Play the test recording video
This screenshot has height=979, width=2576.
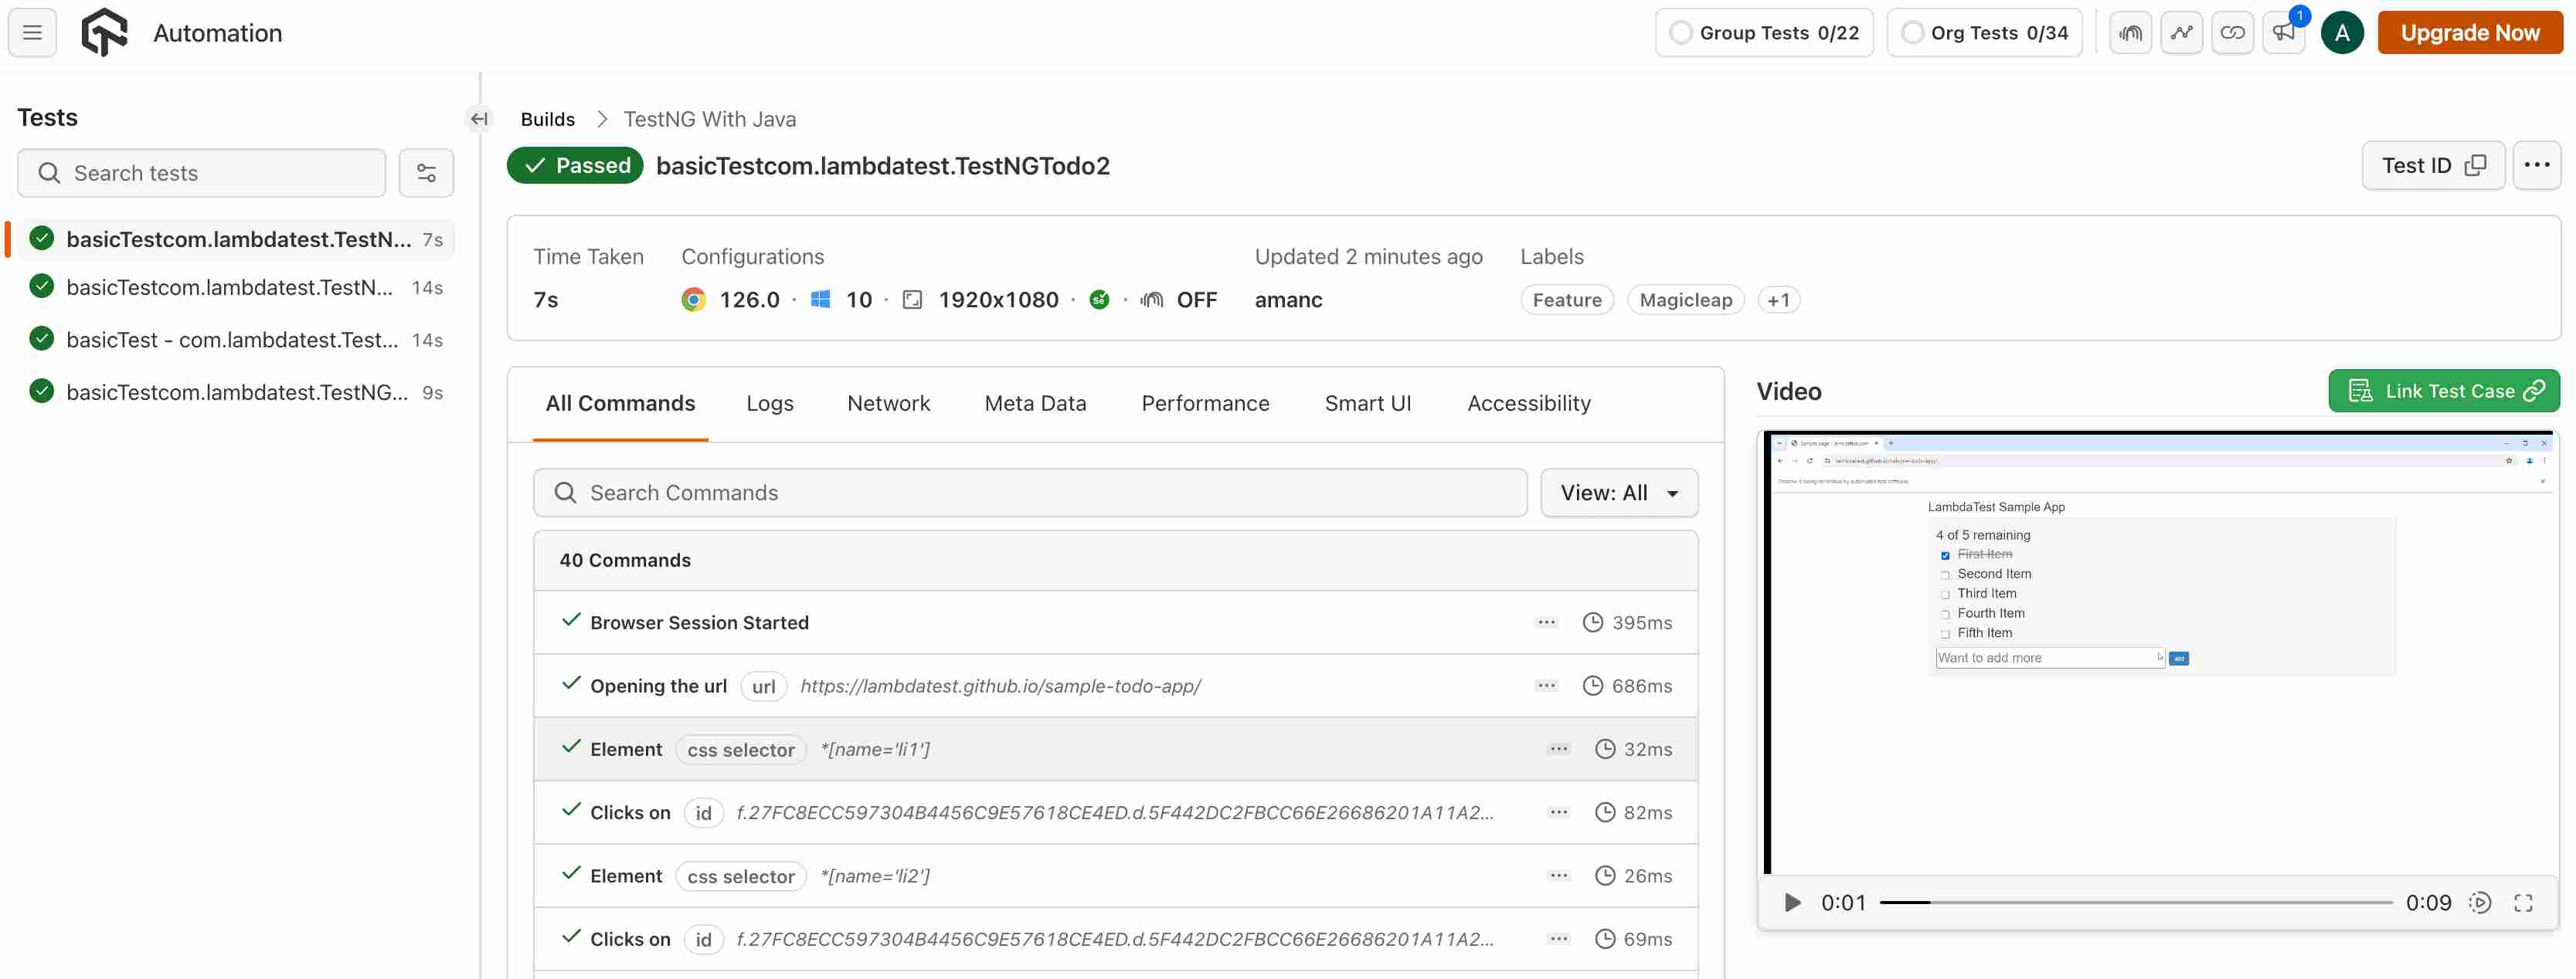click(1792, 902)
